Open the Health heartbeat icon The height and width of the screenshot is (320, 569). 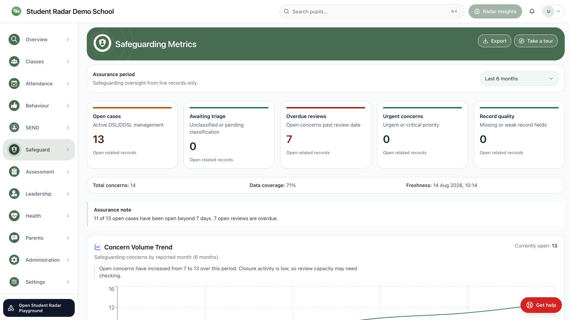pos(14,216)
